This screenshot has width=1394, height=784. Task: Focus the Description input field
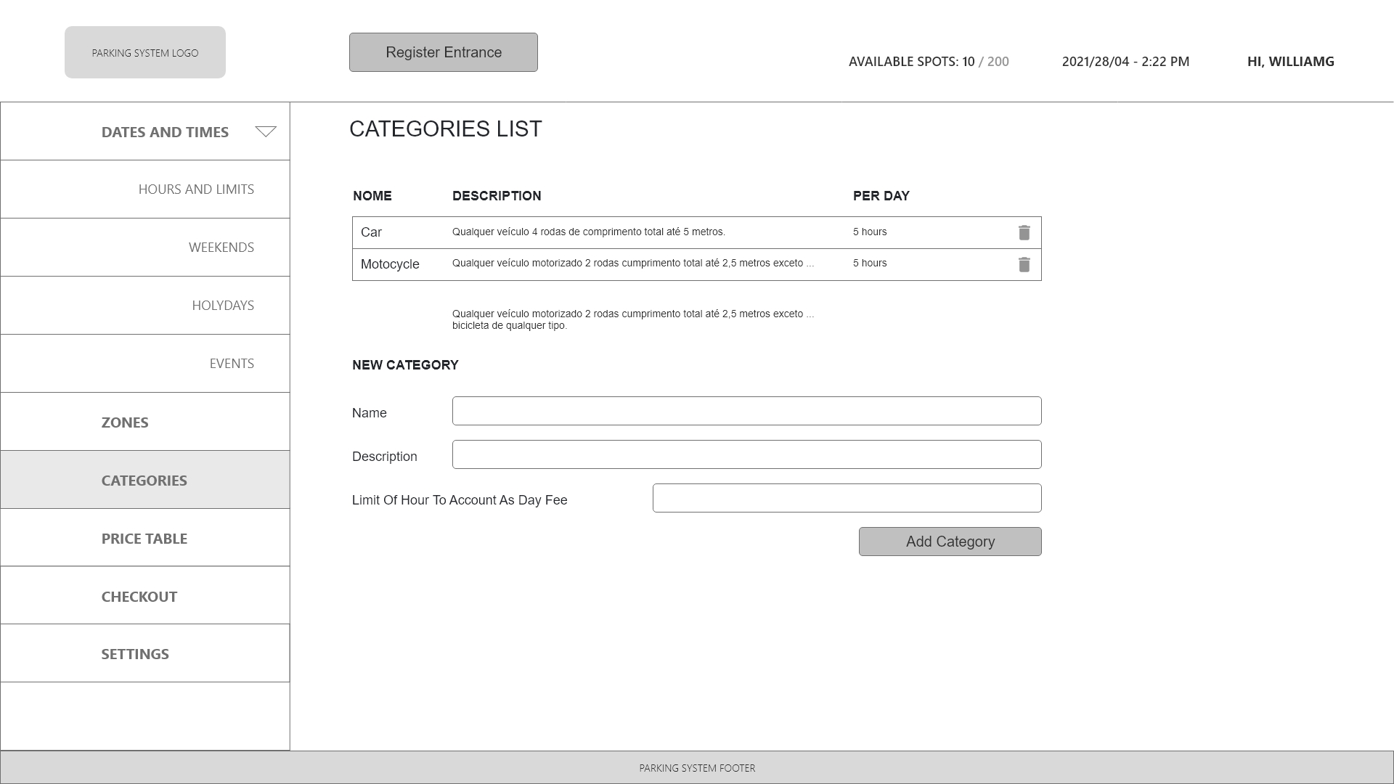coord(746,454)
